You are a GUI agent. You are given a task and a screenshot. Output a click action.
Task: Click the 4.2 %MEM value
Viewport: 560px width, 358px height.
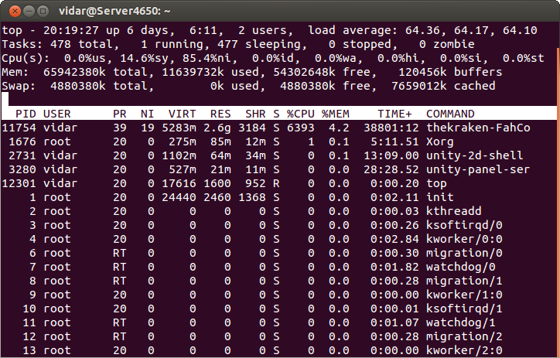[339, 128]
